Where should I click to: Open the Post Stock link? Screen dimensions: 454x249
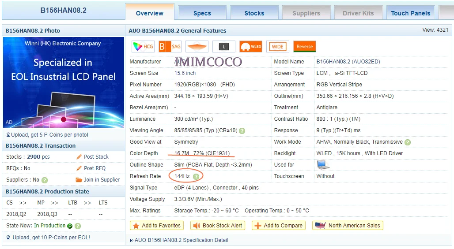tap(96, 157)
